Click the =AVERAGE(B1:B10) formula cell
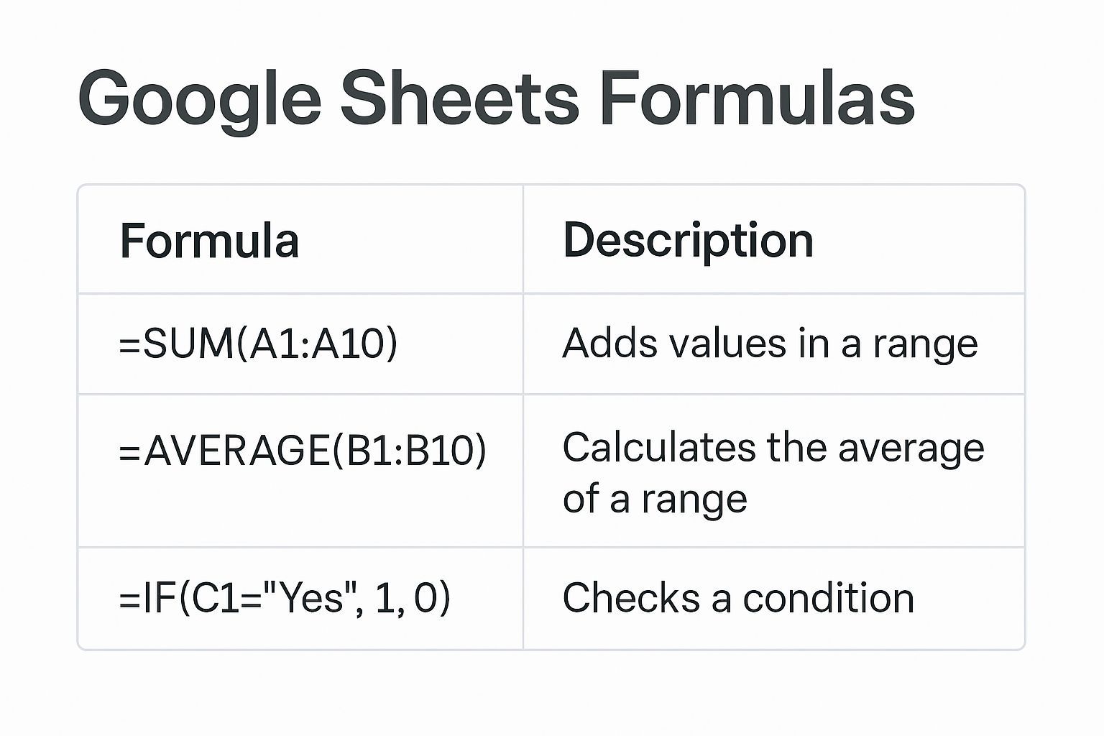The width and height of the screenshot is (1104, 736). point(303,451)
